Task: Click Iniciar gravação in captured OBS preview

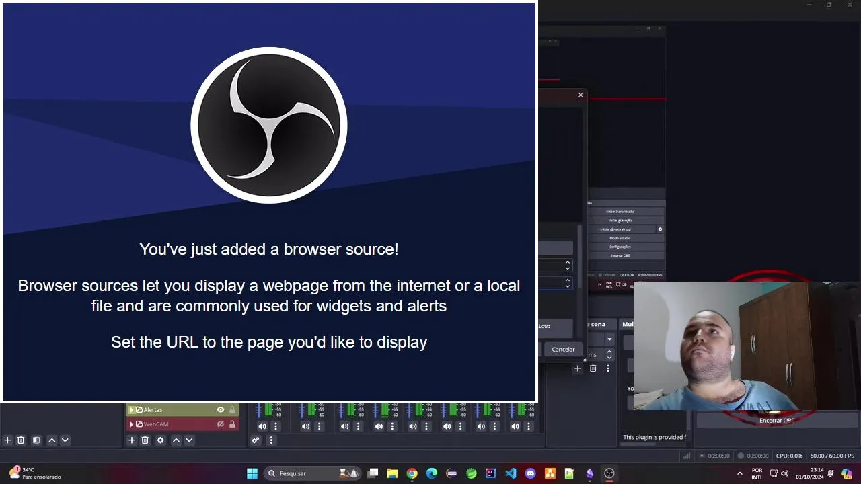Action: (x=620, y=220)
